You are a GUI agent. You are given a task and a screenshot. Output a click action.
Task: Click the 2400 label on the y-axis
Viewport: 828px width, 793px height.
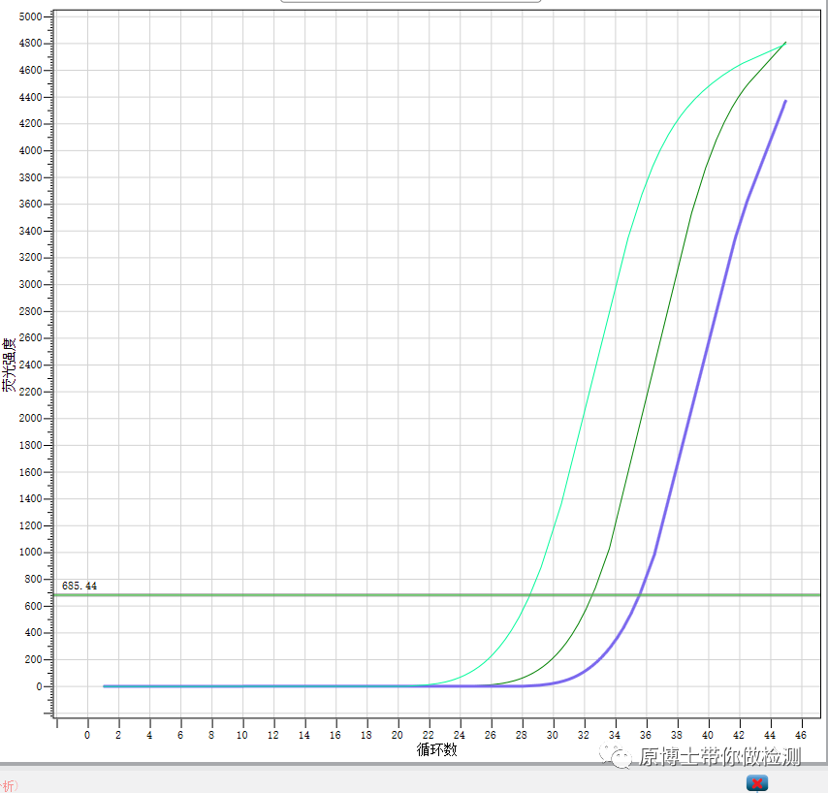coord(30,365)
